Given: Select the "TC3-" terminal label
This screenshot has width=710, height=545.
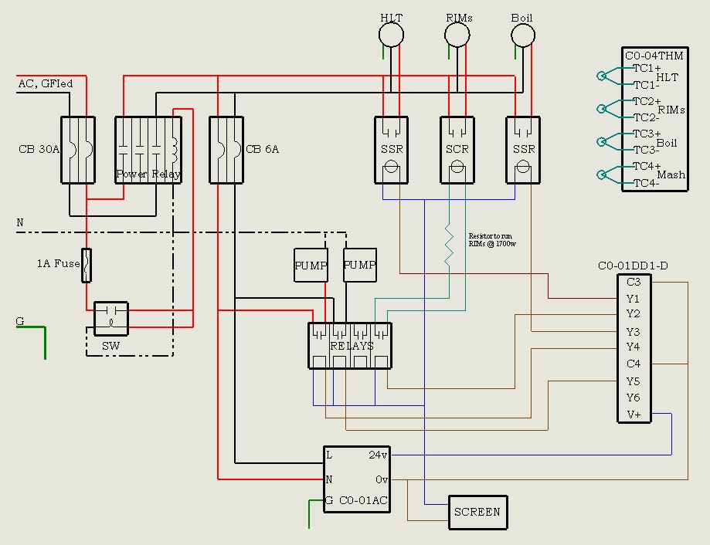Looking at the screenshot, I should (646, 151).
